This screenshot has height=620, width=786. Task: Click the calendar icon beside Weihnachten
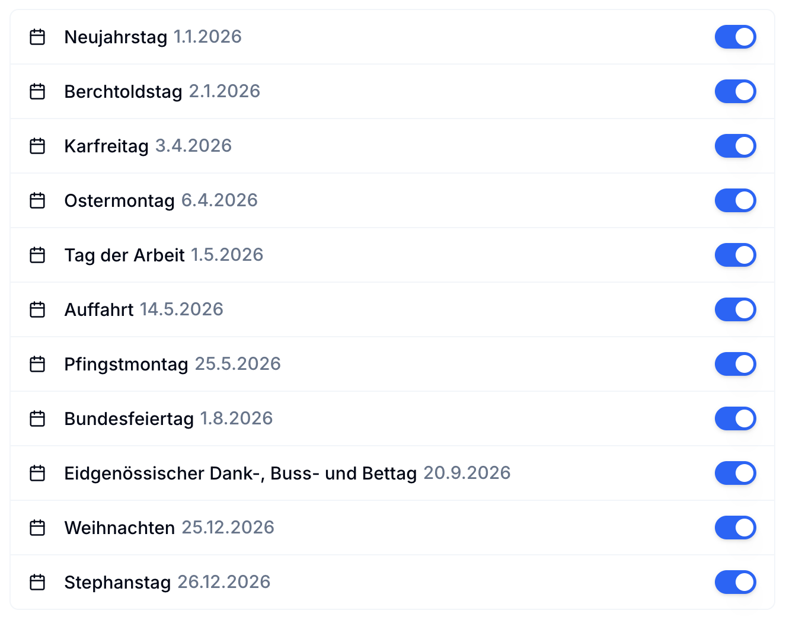point(37,528)
